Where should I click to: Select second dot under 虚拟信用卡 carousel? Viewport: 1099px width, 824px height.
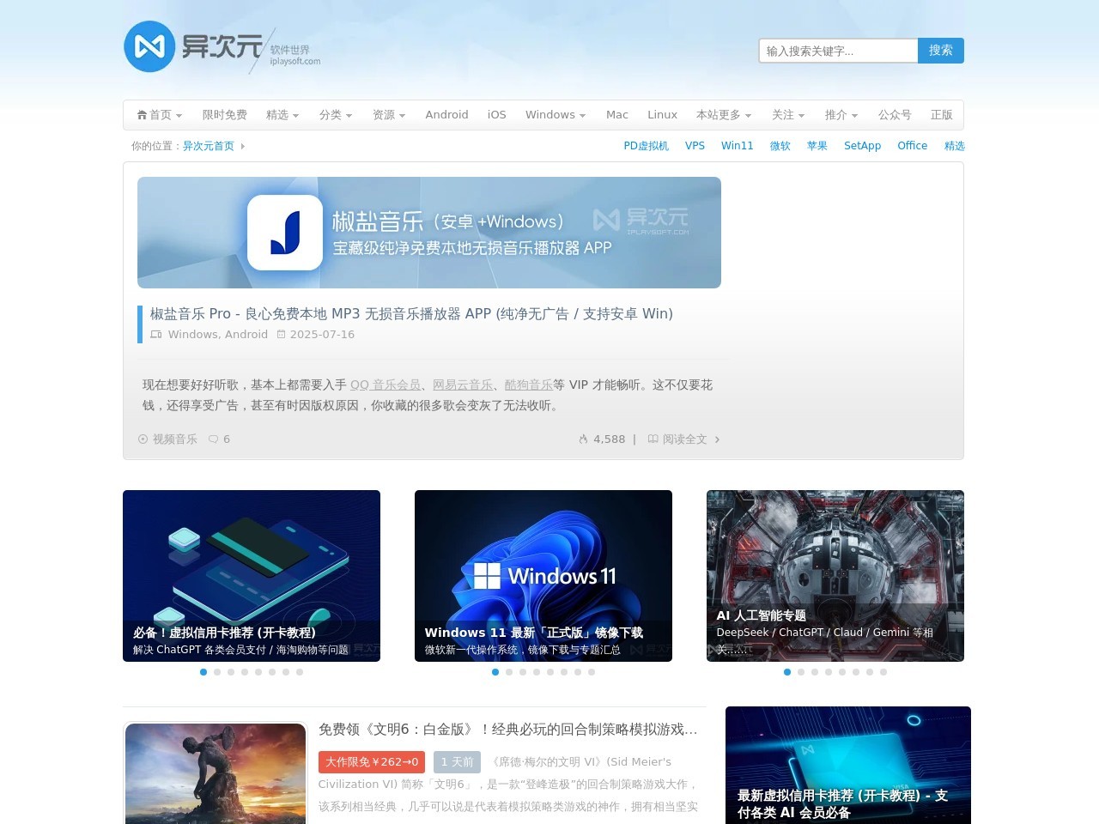[x=217, y=672]
